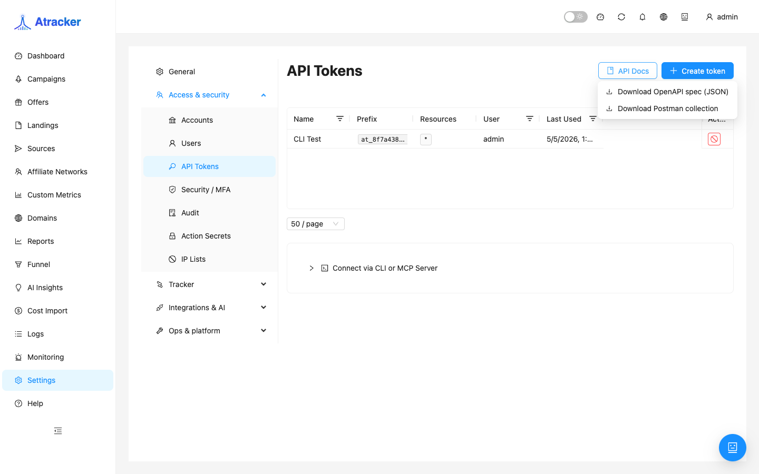Click the header assistant face icon
Viewport: 759px width, 474px height.
click(x=685, y=17)
